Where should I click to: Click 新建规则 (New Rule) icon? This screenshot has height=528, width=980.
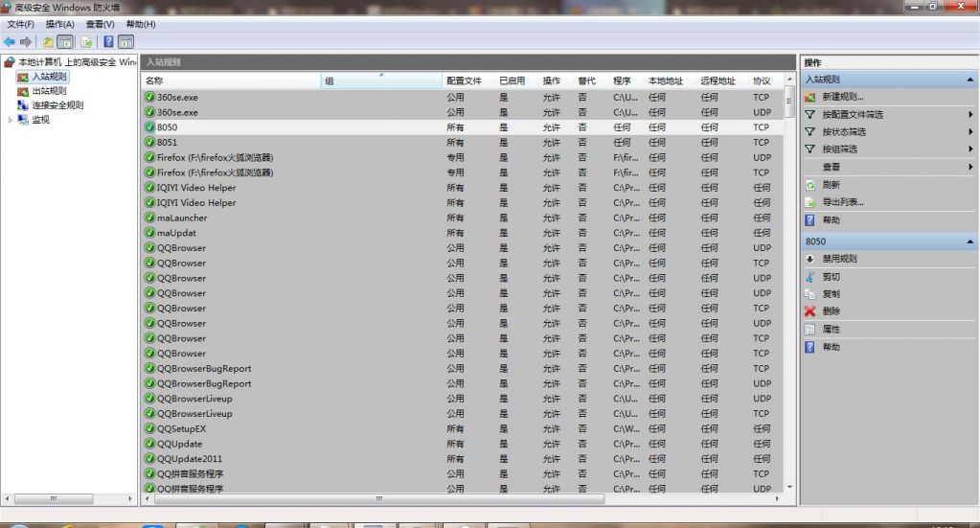(x=810, y=97)
